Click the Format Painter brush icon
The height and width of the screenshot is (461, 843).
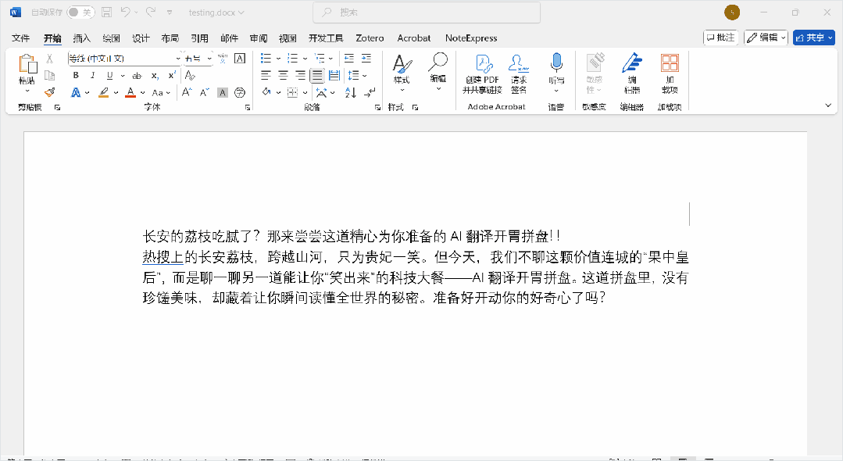coord(49,92)
